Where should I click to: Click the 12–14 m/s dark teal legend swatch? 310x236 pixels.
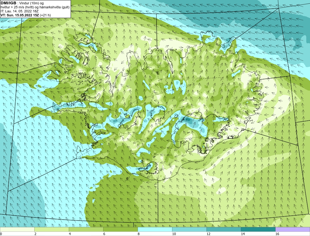[224, 229]
